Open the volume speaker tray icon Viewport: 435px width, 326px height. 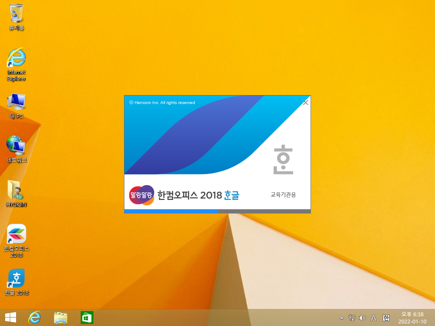point(362,318)
